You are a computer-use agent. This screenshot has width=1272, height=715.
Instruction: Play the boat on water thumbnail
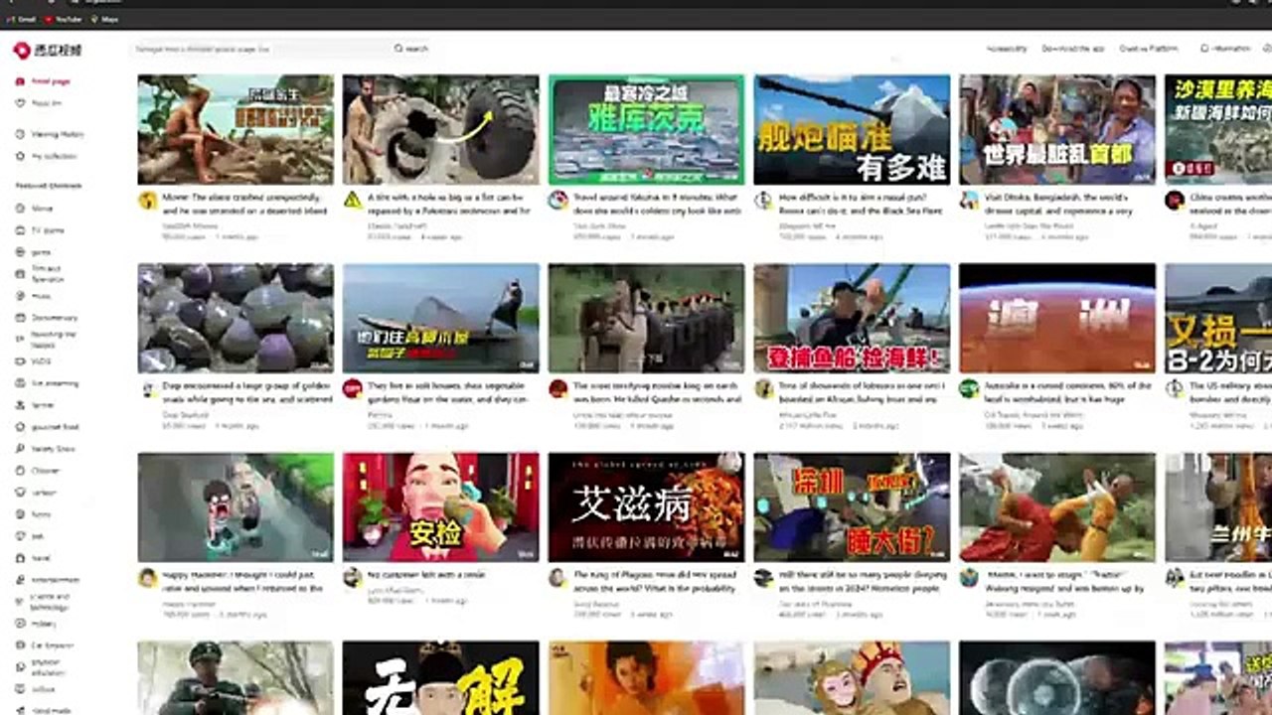(x=441, y=318)
